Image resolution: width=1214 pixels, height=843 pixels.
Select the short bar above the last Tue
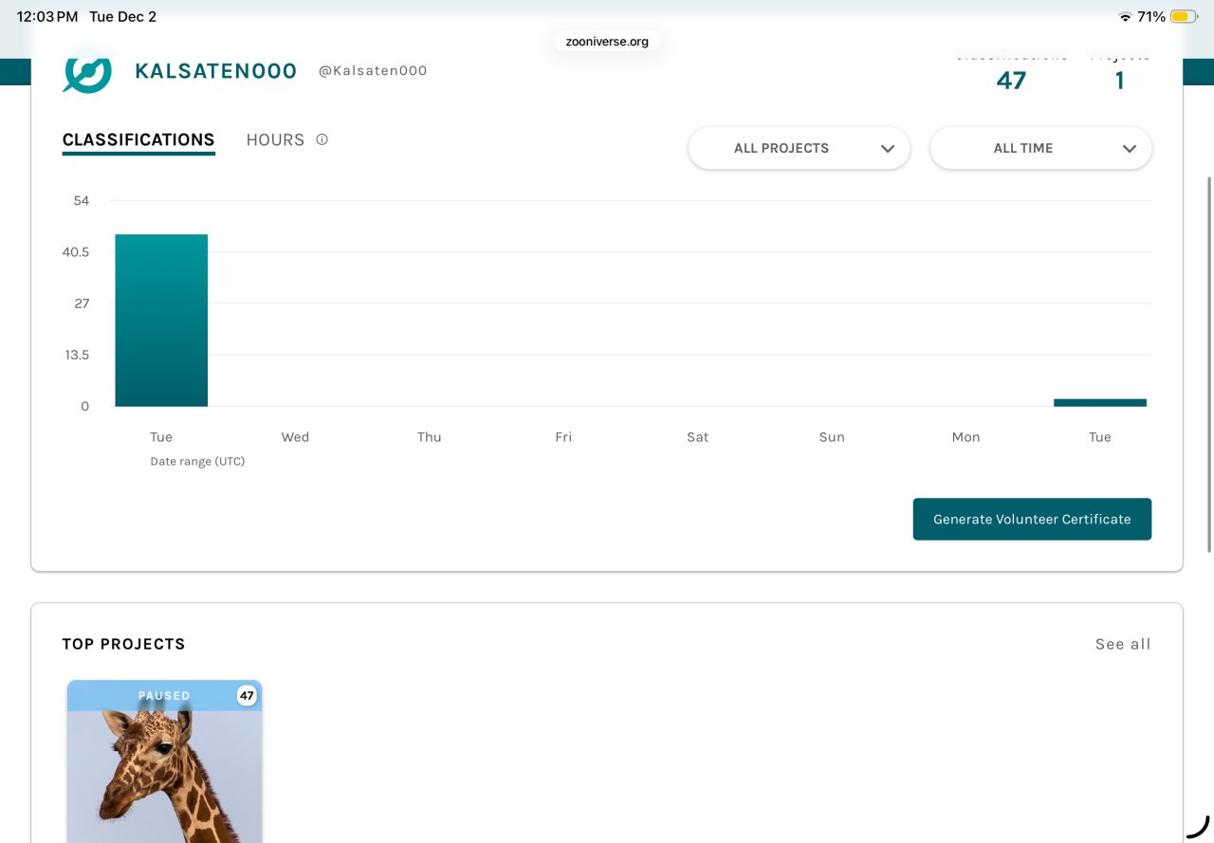pyautogui.click(x=1100, y=403)
